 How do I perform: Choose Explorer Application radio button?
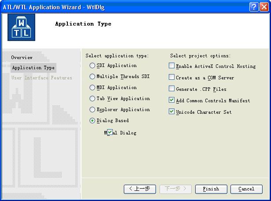pyautogui.click(x=92, y=110)
